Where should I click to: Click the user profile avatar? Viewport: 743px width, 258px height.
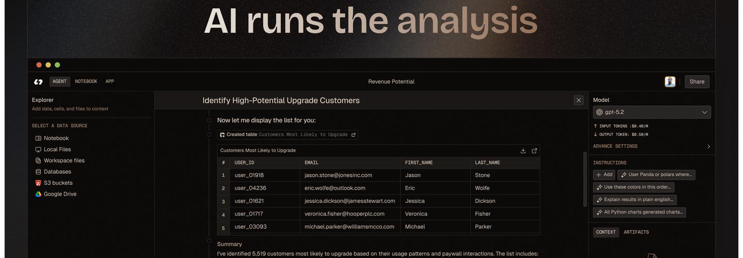670,82
